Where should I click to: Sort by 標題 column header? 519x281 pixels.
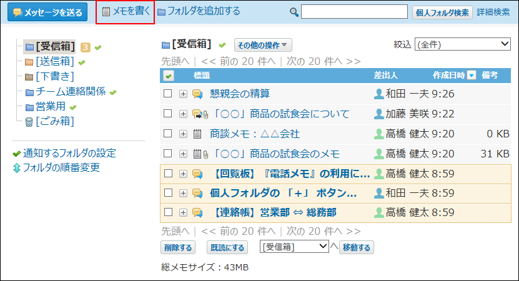(x=202, y=76)
